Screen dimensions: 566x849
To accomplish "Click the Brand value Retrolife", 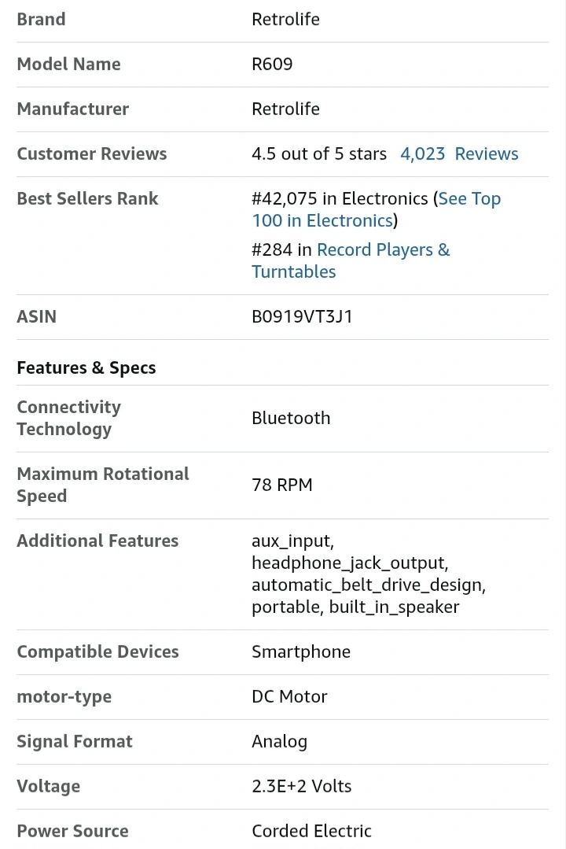I will click(285, 19).
